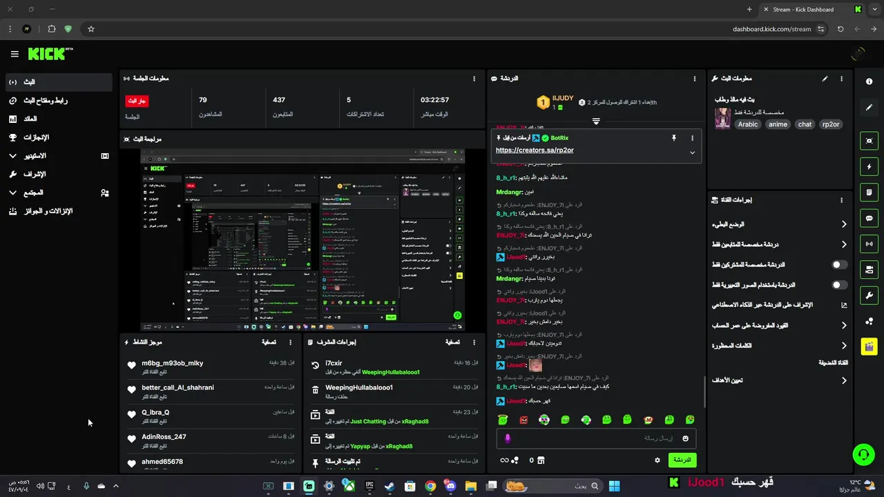Open three-dot menu of channel actions panel
The height and width of the screenshot is (497, 884).
click(x=841, y=200)
